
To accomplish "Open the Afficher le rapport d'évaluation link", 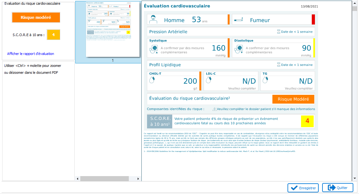I will point(31,54).
